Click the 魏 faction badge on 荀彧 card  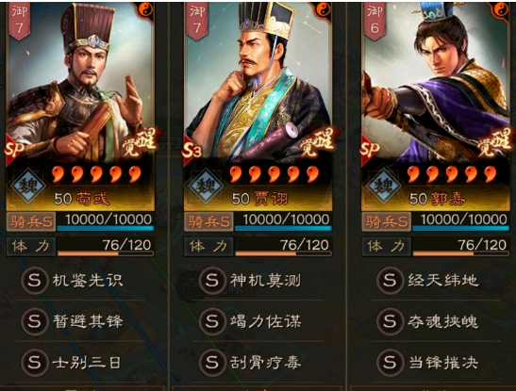pyautogui.click(x=27, y=186)
